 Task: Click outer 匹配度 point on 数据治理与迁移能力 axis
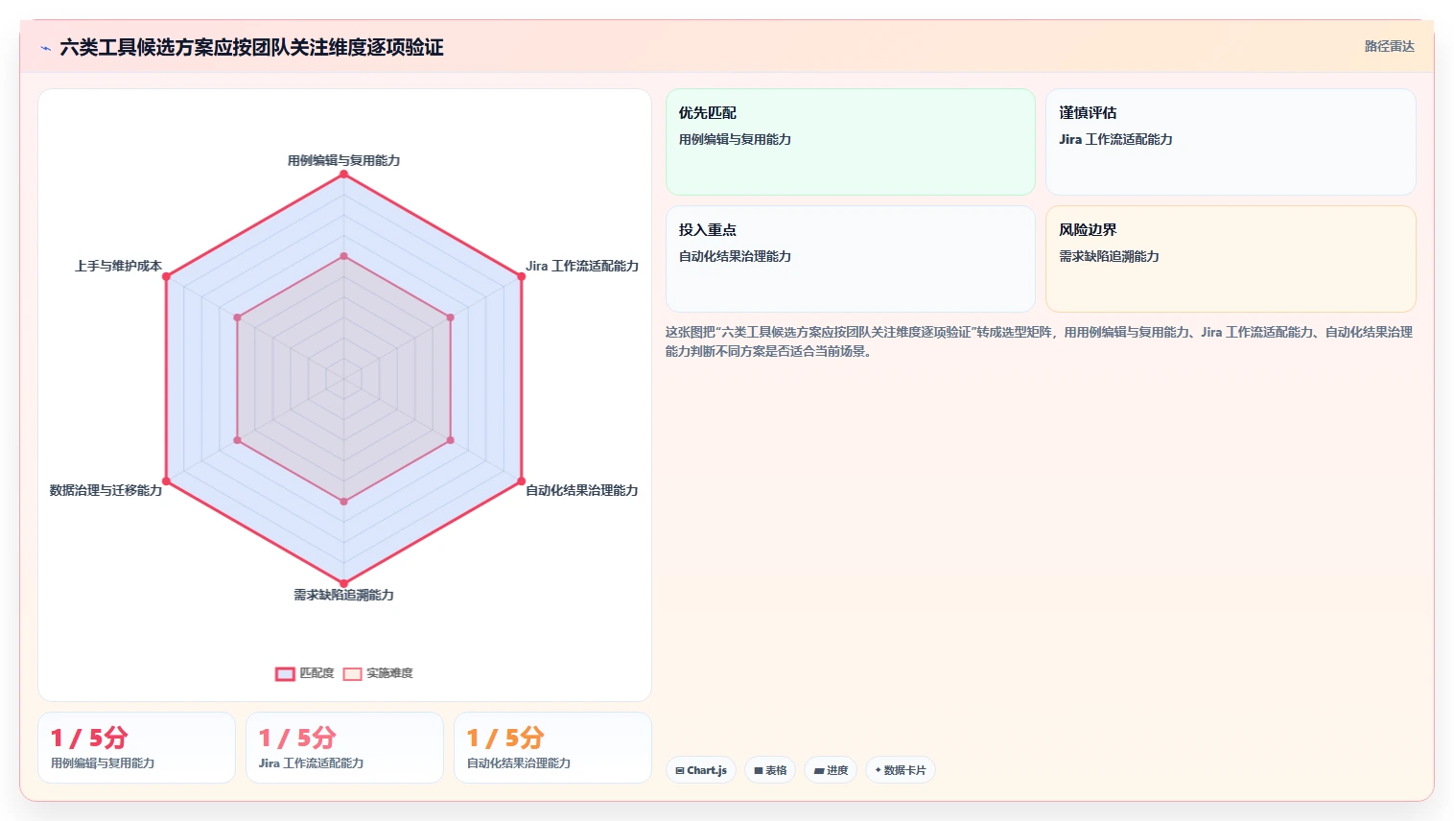(x=166, y=481)
